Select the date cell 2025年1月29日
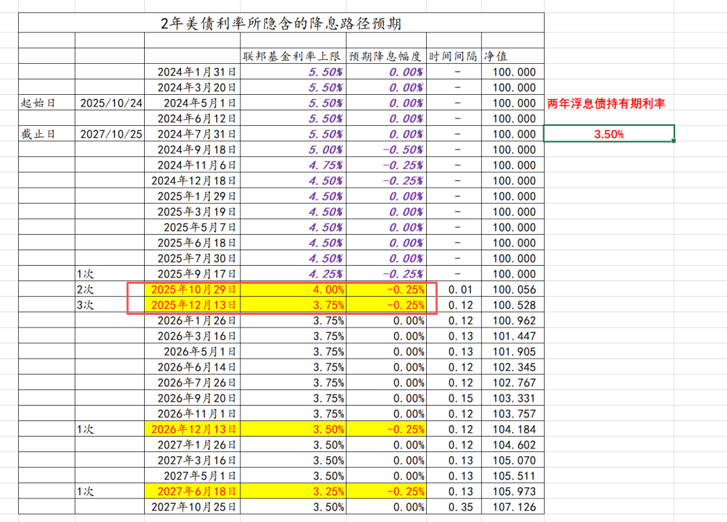 pyautogui.click(x=192, y=196)
